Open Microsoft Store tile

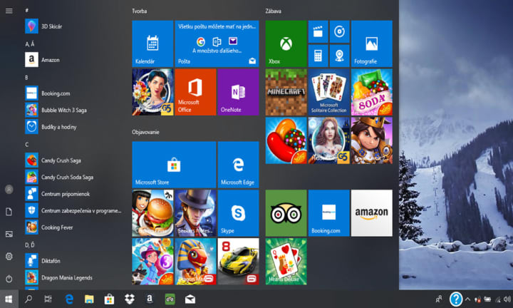pyautogui.click(x=174, y=165)
